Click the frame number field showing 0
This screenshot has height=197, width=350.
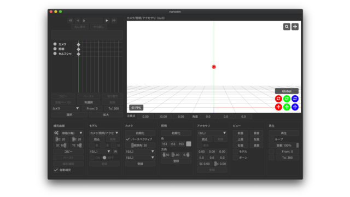point(92,21)
